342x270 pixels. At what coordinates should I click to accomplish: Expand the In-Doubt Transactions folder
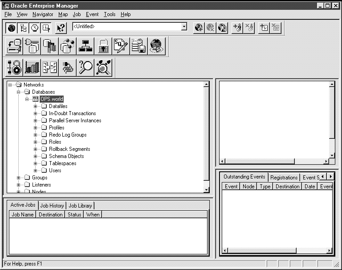tap(35, 113)
